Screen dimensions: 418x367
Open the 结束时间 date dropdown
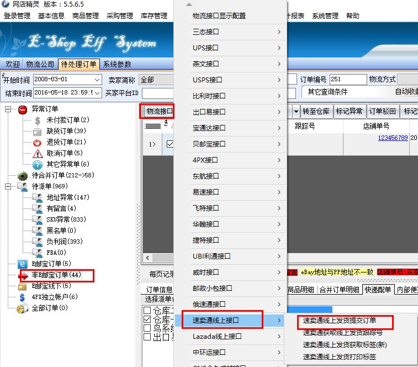[x=97, y=93]
